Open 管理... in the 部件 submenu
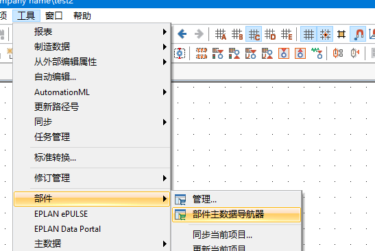The width and height of the screenshot is (375, 251). pyautogui.click(x=237, y=200)
